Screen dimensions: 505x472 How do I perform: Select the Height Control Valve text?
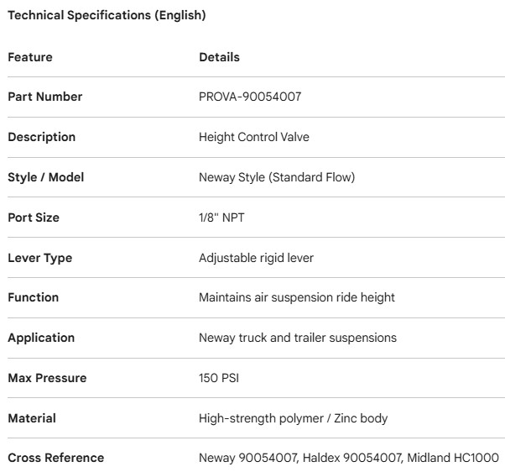tap(254, 137)
